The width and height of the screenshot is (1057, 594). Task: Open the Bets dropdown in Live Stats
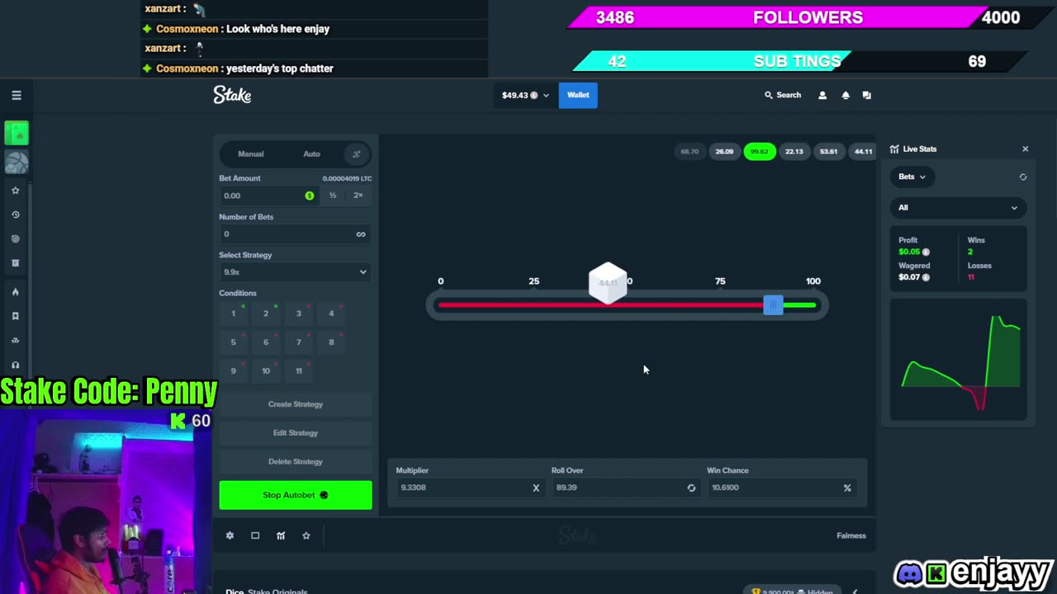[x=912, y=177]
